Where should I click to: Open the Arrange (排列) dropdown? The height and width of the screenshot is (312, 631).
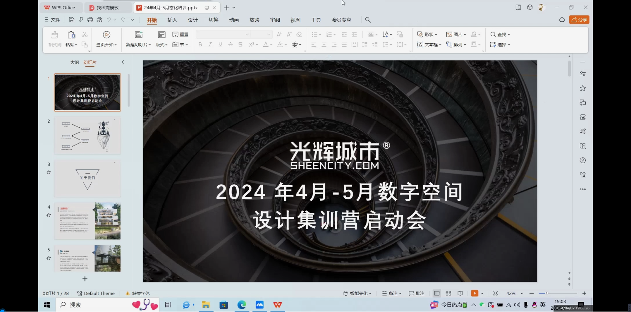click(456, 45)
